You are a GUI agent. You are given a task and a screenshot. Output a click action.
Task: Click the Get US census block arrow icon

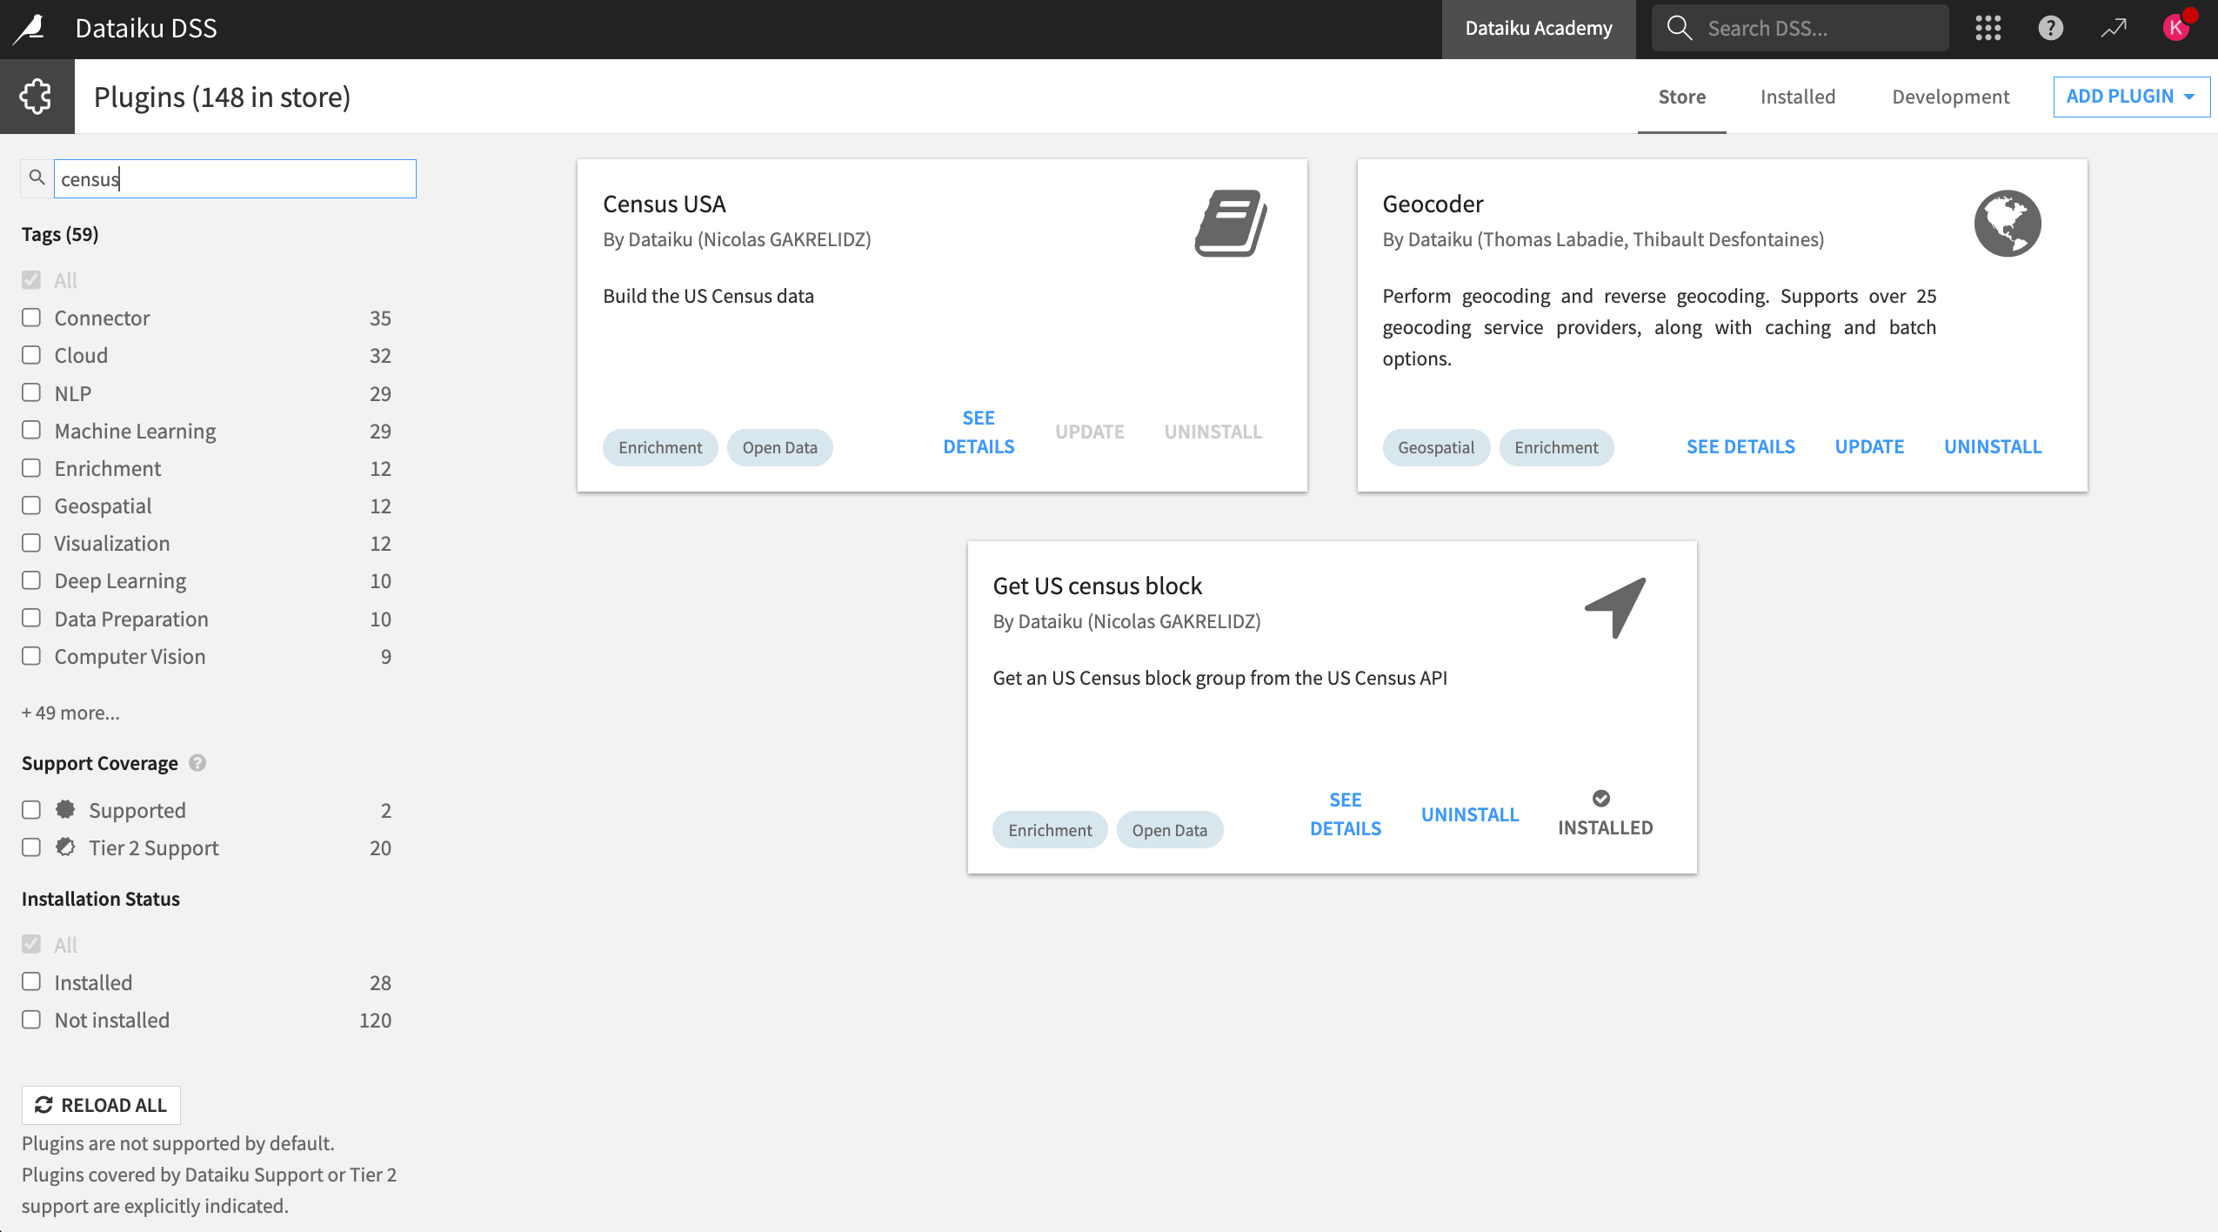click(x=1615, y=607)
